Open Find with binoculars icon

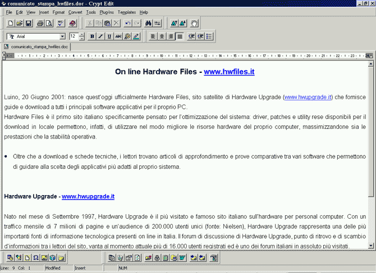pyautogui.click(x=148, y=23)
